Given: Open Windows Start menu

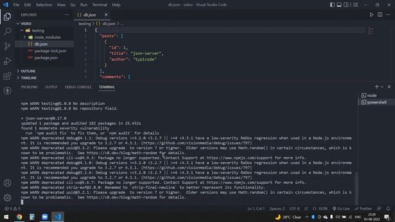Looking at the screenshot, I should coord(6,216).
